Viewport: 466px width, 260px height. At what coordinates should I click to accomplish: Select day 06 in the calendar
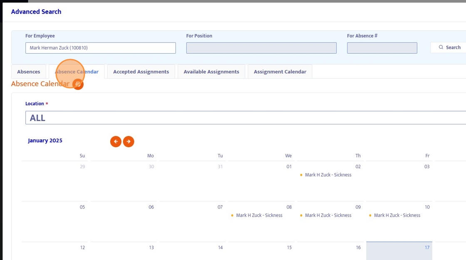pos(151,207)
